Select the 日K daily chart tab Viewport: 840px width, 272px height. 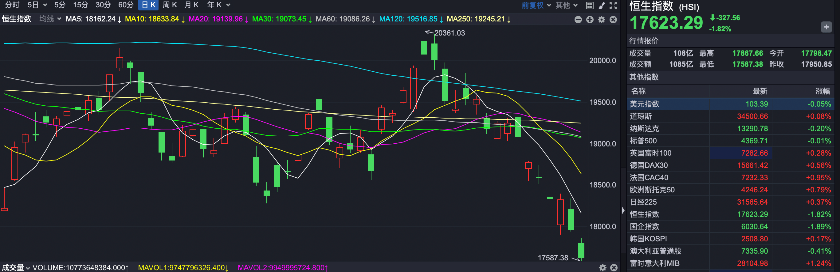pos(148,5)
